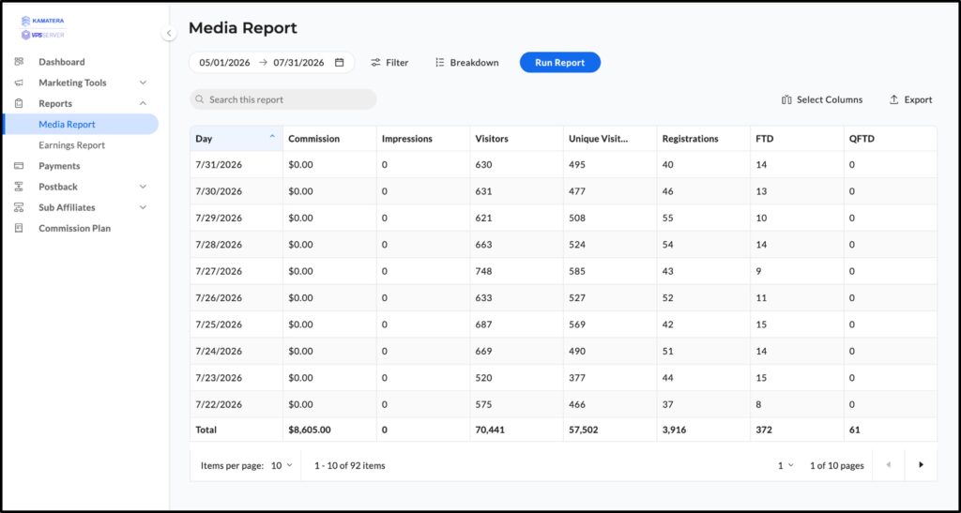961x513 pixels.
Task: Sort by the Commission column header
Action: (x=329, y=139)
